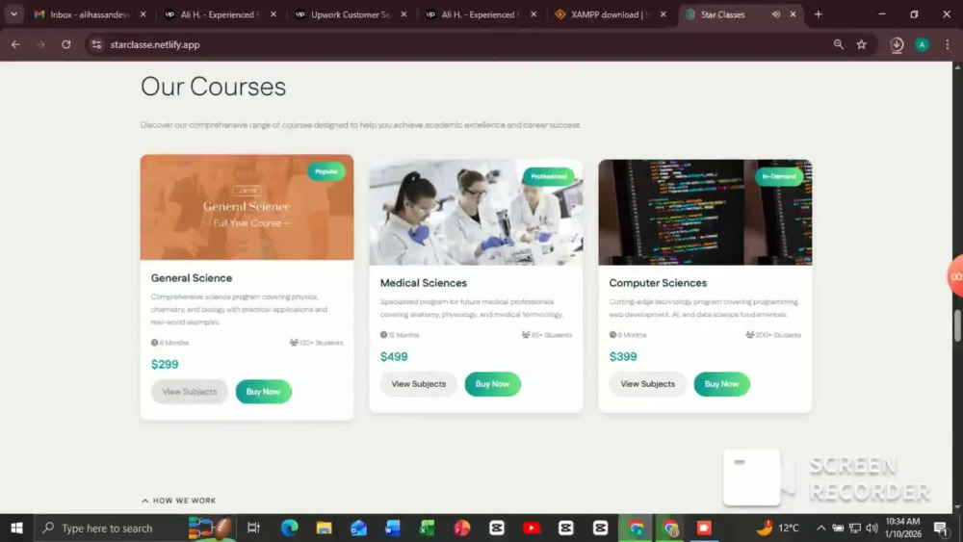View Subjects for Medical Sciences
This screenshot has width=963, height=542.
418,383
